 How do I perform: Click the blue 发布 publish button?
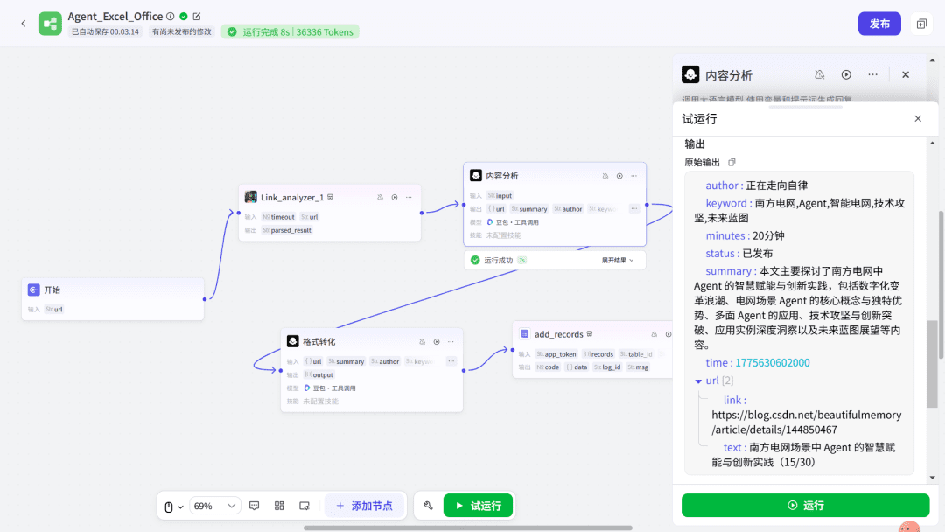click(x=879, y=24)
